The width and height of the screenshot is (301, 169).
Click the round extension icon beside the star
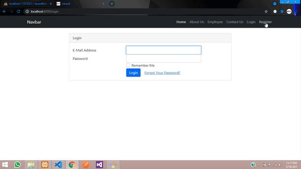[x=275, y=11]
